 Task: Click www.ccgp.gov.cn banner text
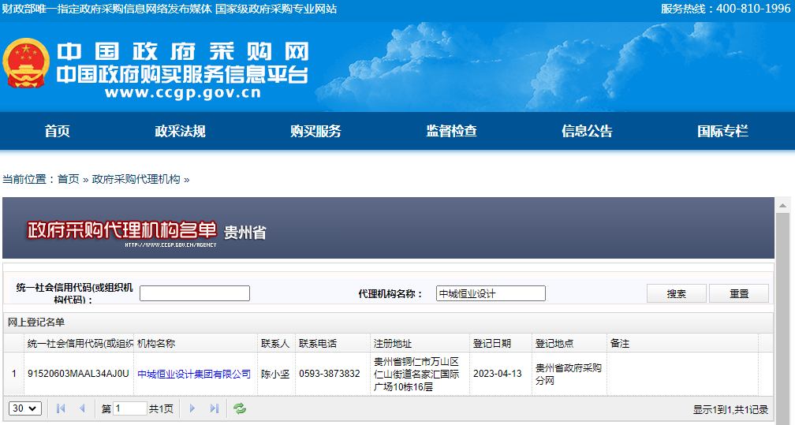coord(182,93)
